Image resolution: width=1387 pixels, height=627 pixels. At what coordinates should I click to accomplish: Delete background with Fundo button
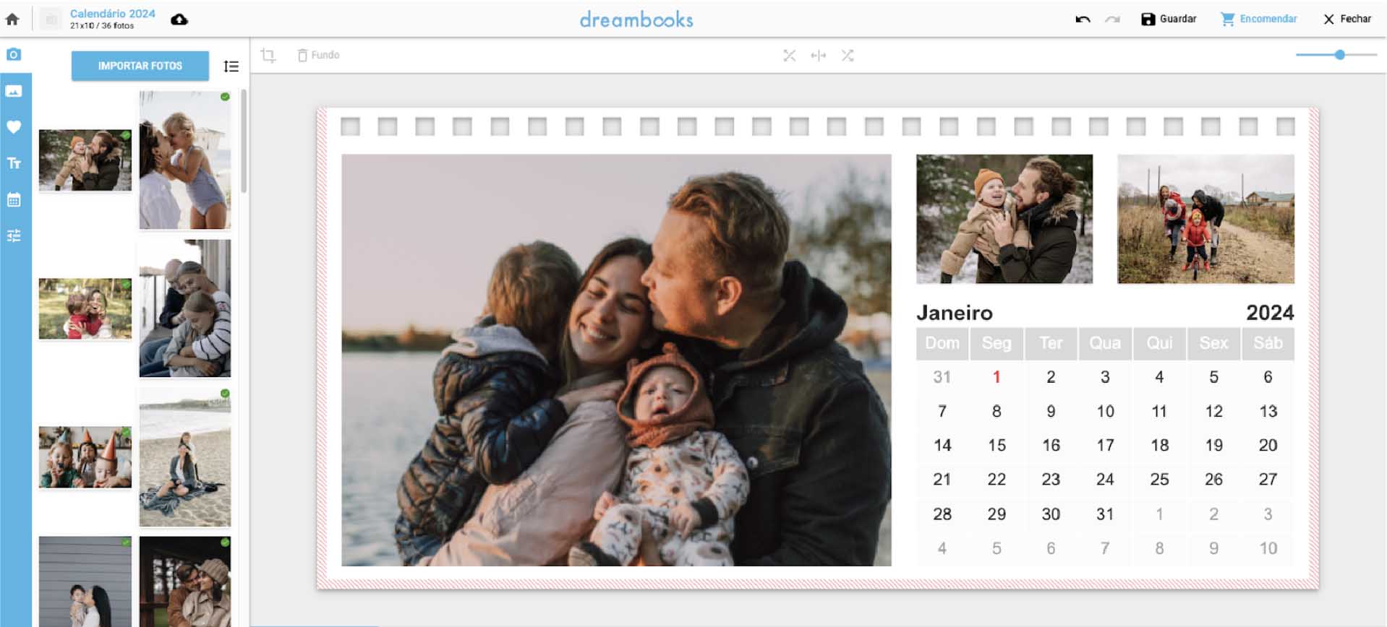[318, 55]
